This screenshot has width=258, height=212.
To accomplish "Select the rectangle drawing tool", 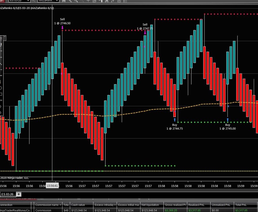I will point(1,94).
